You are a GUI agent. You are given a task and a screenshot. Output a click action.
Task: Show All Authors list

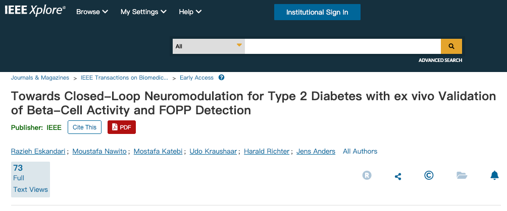(x=360, y=151)
